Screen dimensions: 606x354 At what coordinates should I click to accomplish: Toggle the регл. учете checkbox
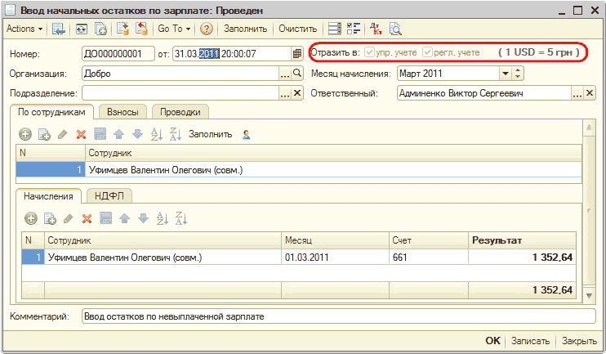coord(426,53)
